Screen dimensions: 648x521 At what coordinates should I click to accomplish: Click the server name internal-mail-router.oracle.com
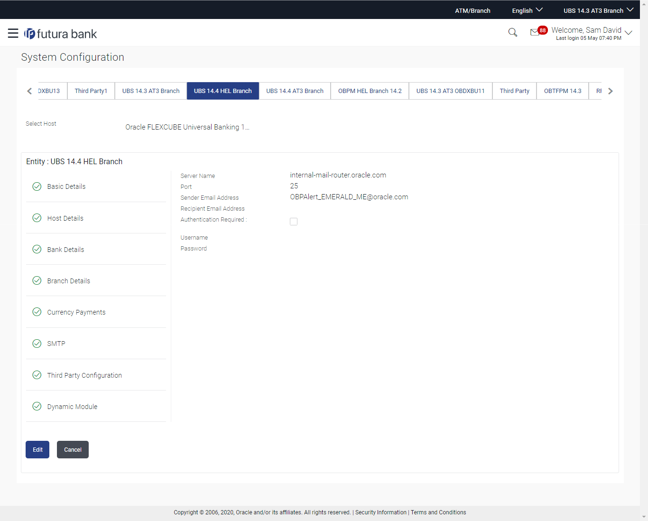(338, 175)
